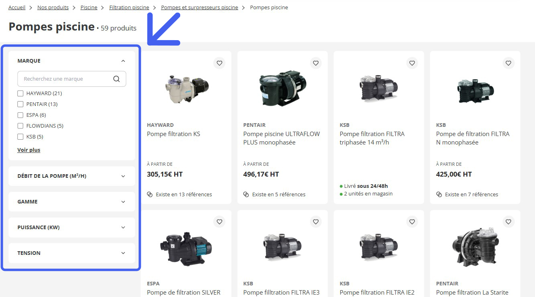Open Pompes et surpresseurs piscine breadcrumb

pos(199,8)
